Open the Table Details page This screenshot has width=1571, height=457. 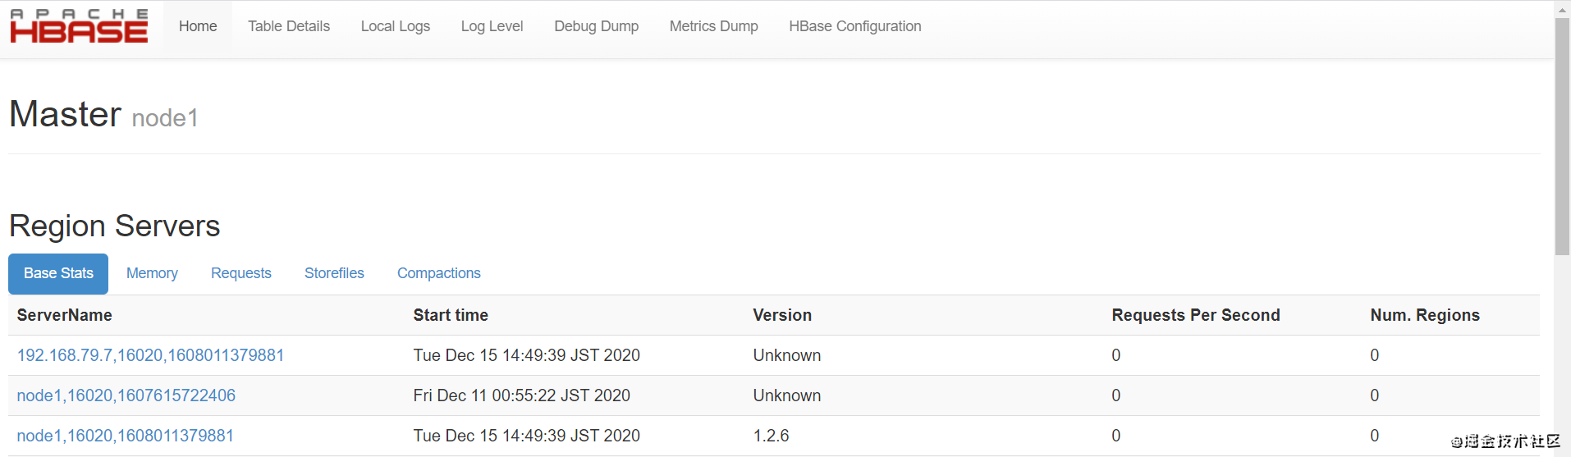tap(289, 26)
